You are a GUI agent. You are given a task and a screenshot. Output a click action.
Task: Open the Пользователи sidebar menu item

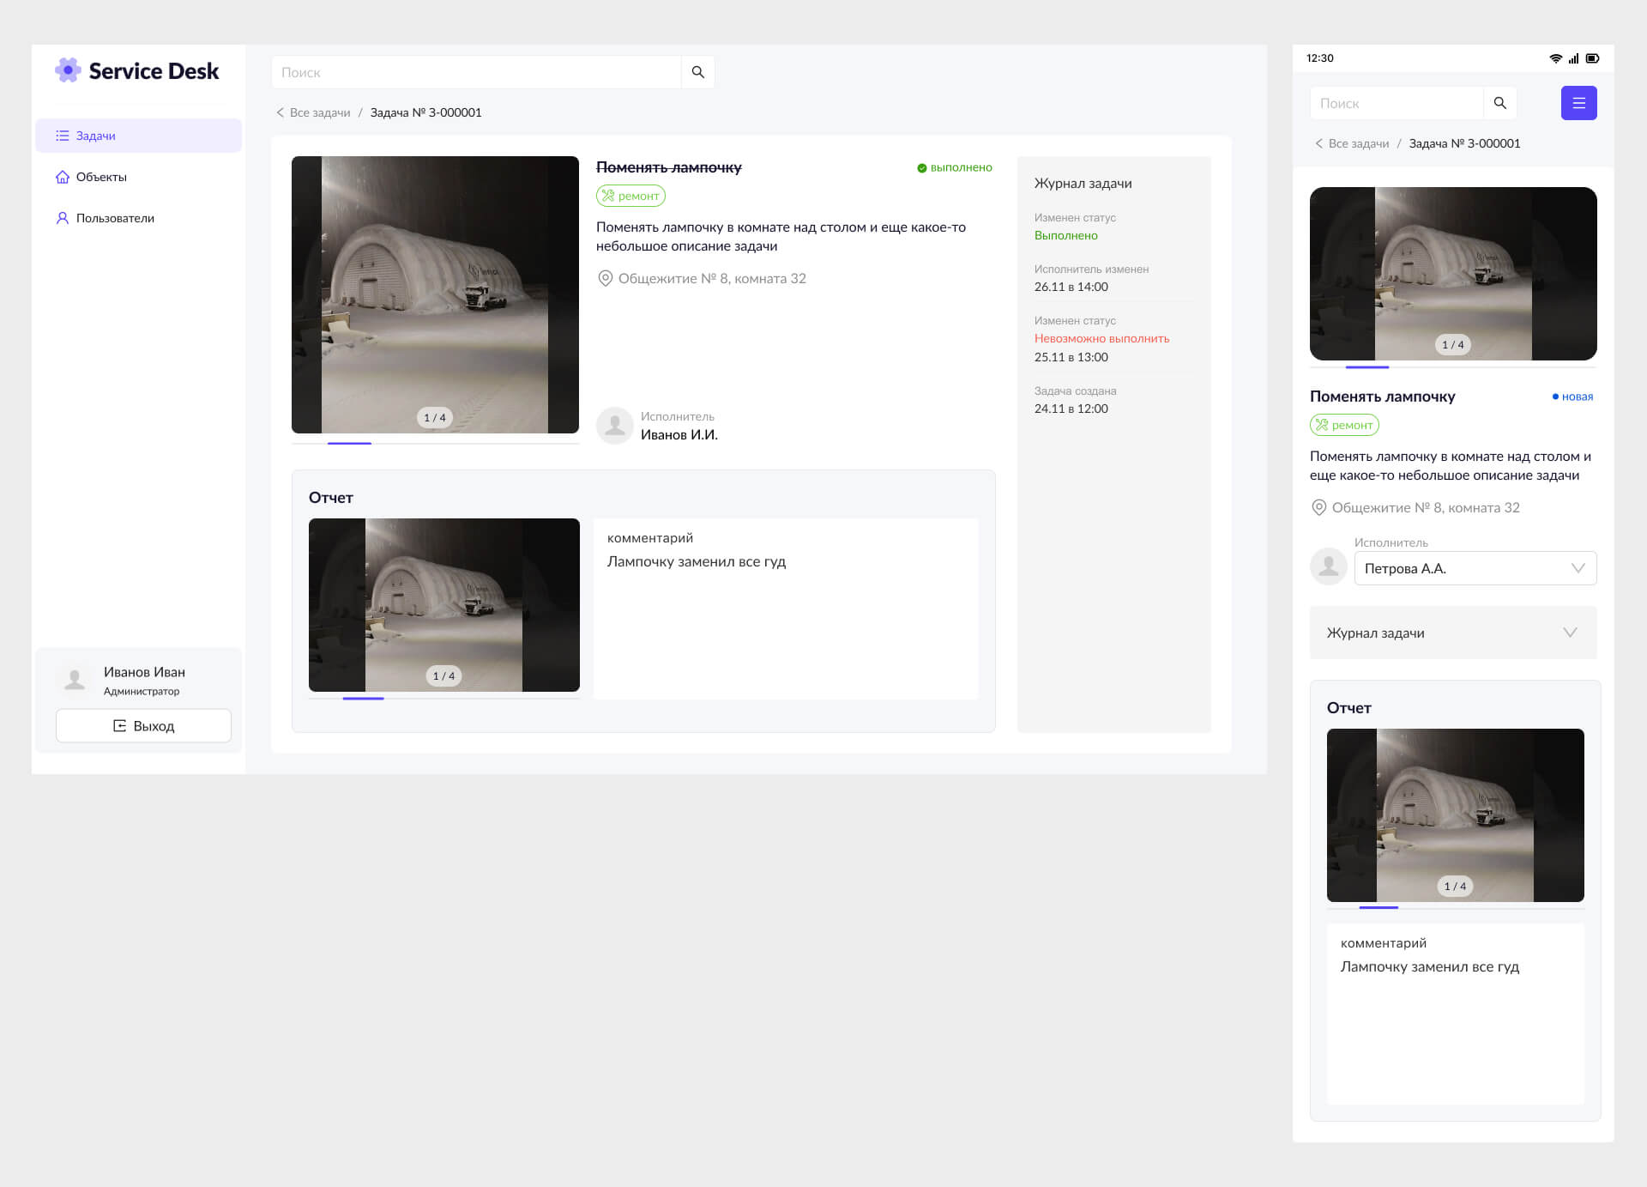point(115,218)
